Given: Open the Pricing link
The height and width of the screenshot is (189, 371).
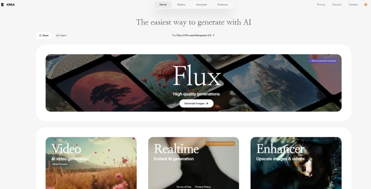Looking at the screenshot, I should click(x=321, y=5).
